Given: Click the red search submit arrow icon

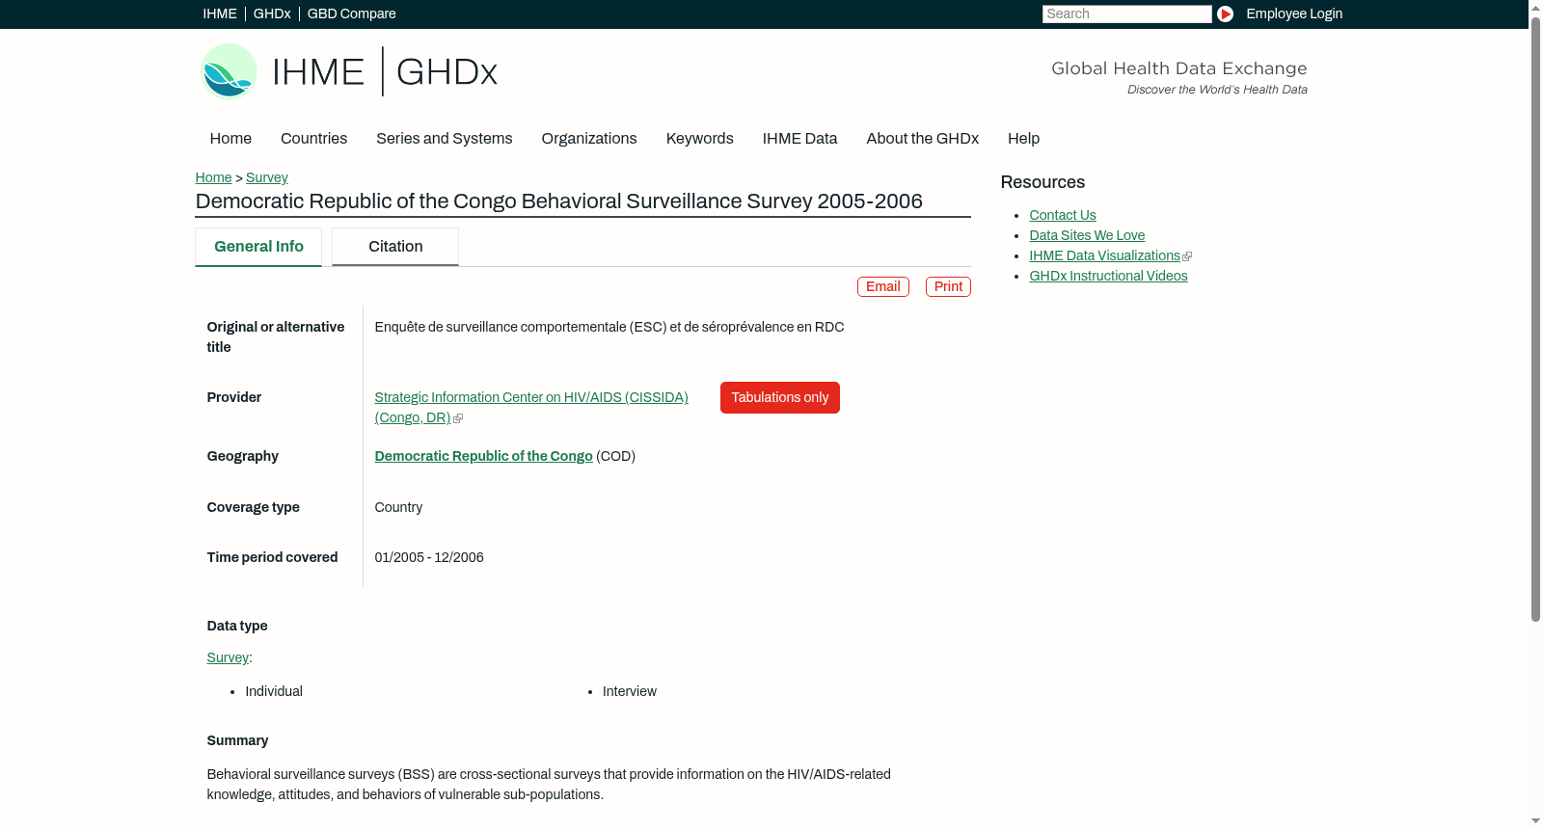Looking at the screenshot, I should tap(1225, 13).
